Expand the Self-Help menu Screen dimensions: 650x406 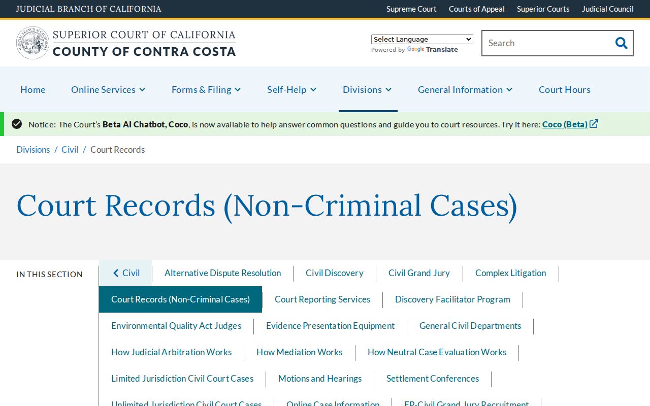coord(292,89)
